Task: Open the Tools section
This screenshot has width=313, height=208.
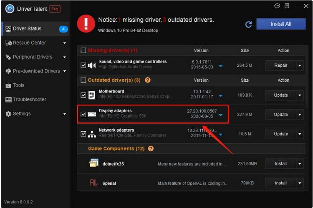Action: 35,85
